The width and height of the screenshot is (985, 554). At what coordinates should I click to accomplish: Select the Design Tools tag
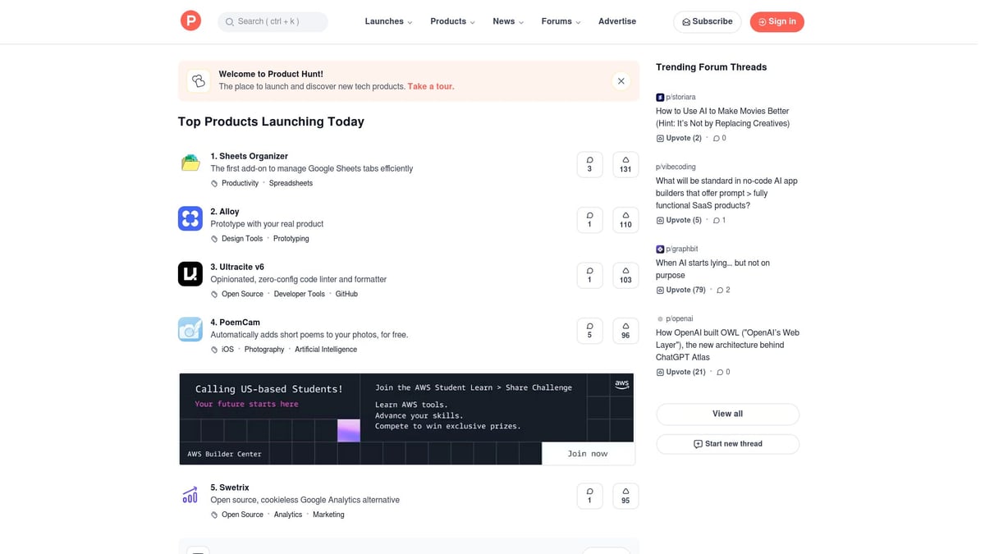pos(242,239)
